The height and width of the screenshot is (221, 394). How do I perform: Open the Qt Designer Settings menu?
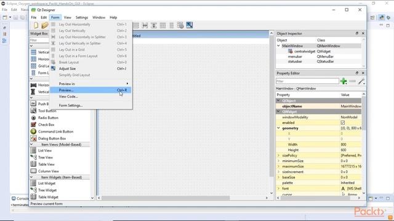(x=82, y=18)
